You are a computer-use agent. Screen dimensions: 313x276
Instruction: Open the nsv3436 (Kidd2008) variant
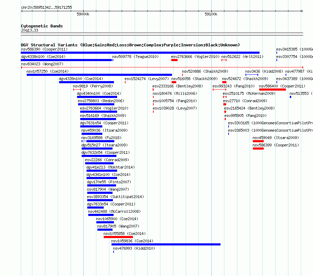[x=264, y=71]
